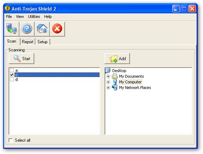Expand the My Network Places node

point(108,87)
